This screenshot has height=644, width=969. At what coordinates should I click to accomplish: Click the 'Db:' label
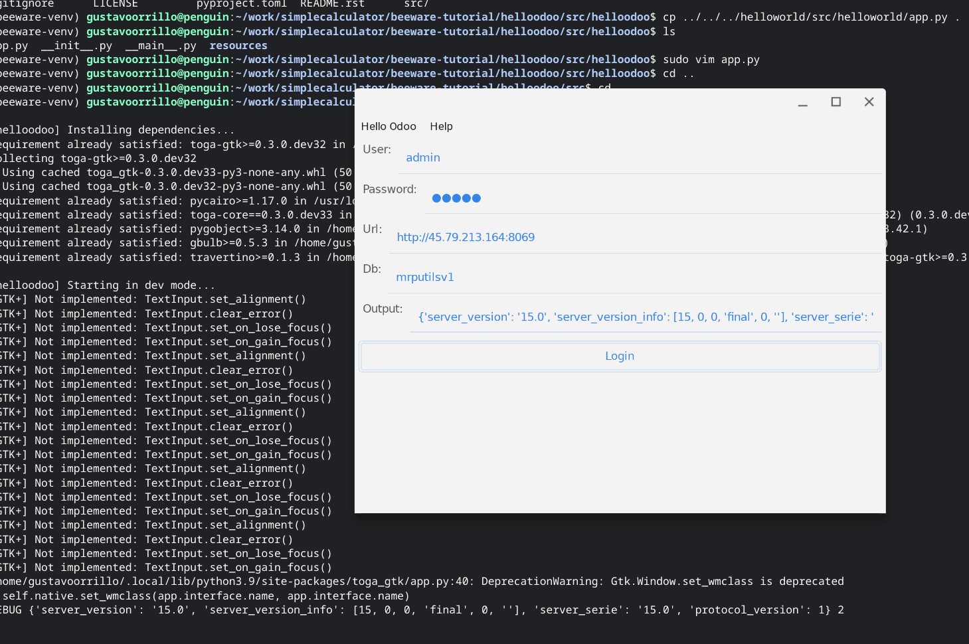(372, 269)
